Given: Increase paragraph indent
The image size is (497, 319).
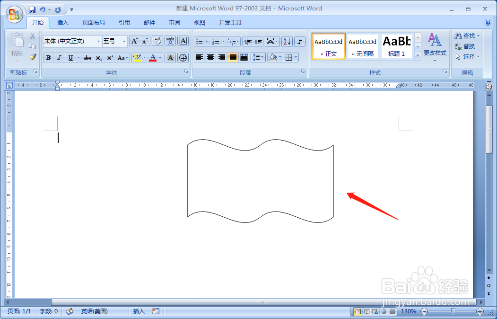Looking at the screenshot, I should pyautogui.click(x=259, y=41).
